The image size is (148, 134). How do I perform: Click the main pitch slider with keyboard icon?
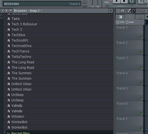(98, 4)
